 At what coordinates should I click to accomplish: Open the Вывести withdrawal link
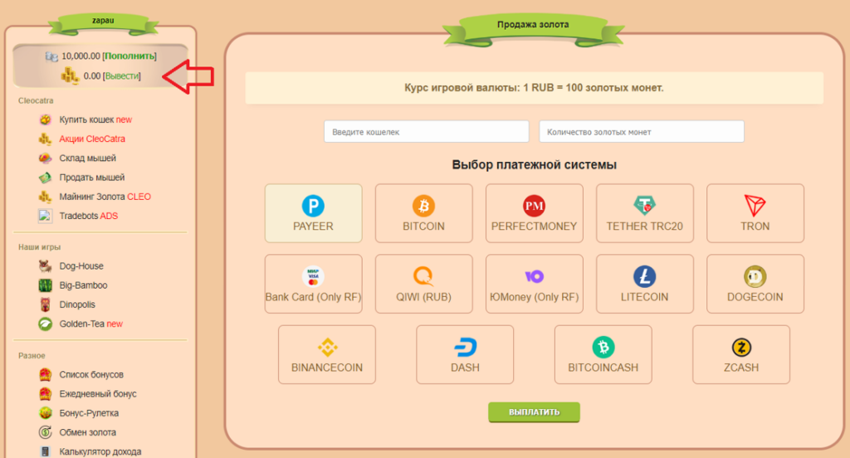click(x=121, y=76)
